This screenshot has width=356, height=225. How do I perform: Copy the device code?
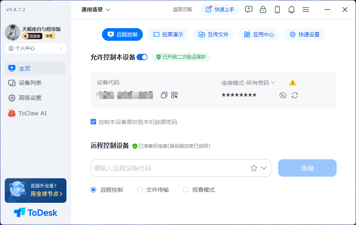pos(164,95)
